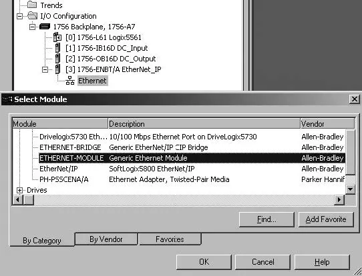
Task: Click Ethernet Adapter, Twisted-Pair Media description
Action: click(169, 179)
